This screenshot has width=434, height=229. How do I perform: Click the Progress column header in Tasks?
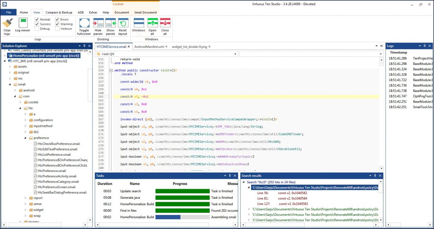tap(180, 184)
